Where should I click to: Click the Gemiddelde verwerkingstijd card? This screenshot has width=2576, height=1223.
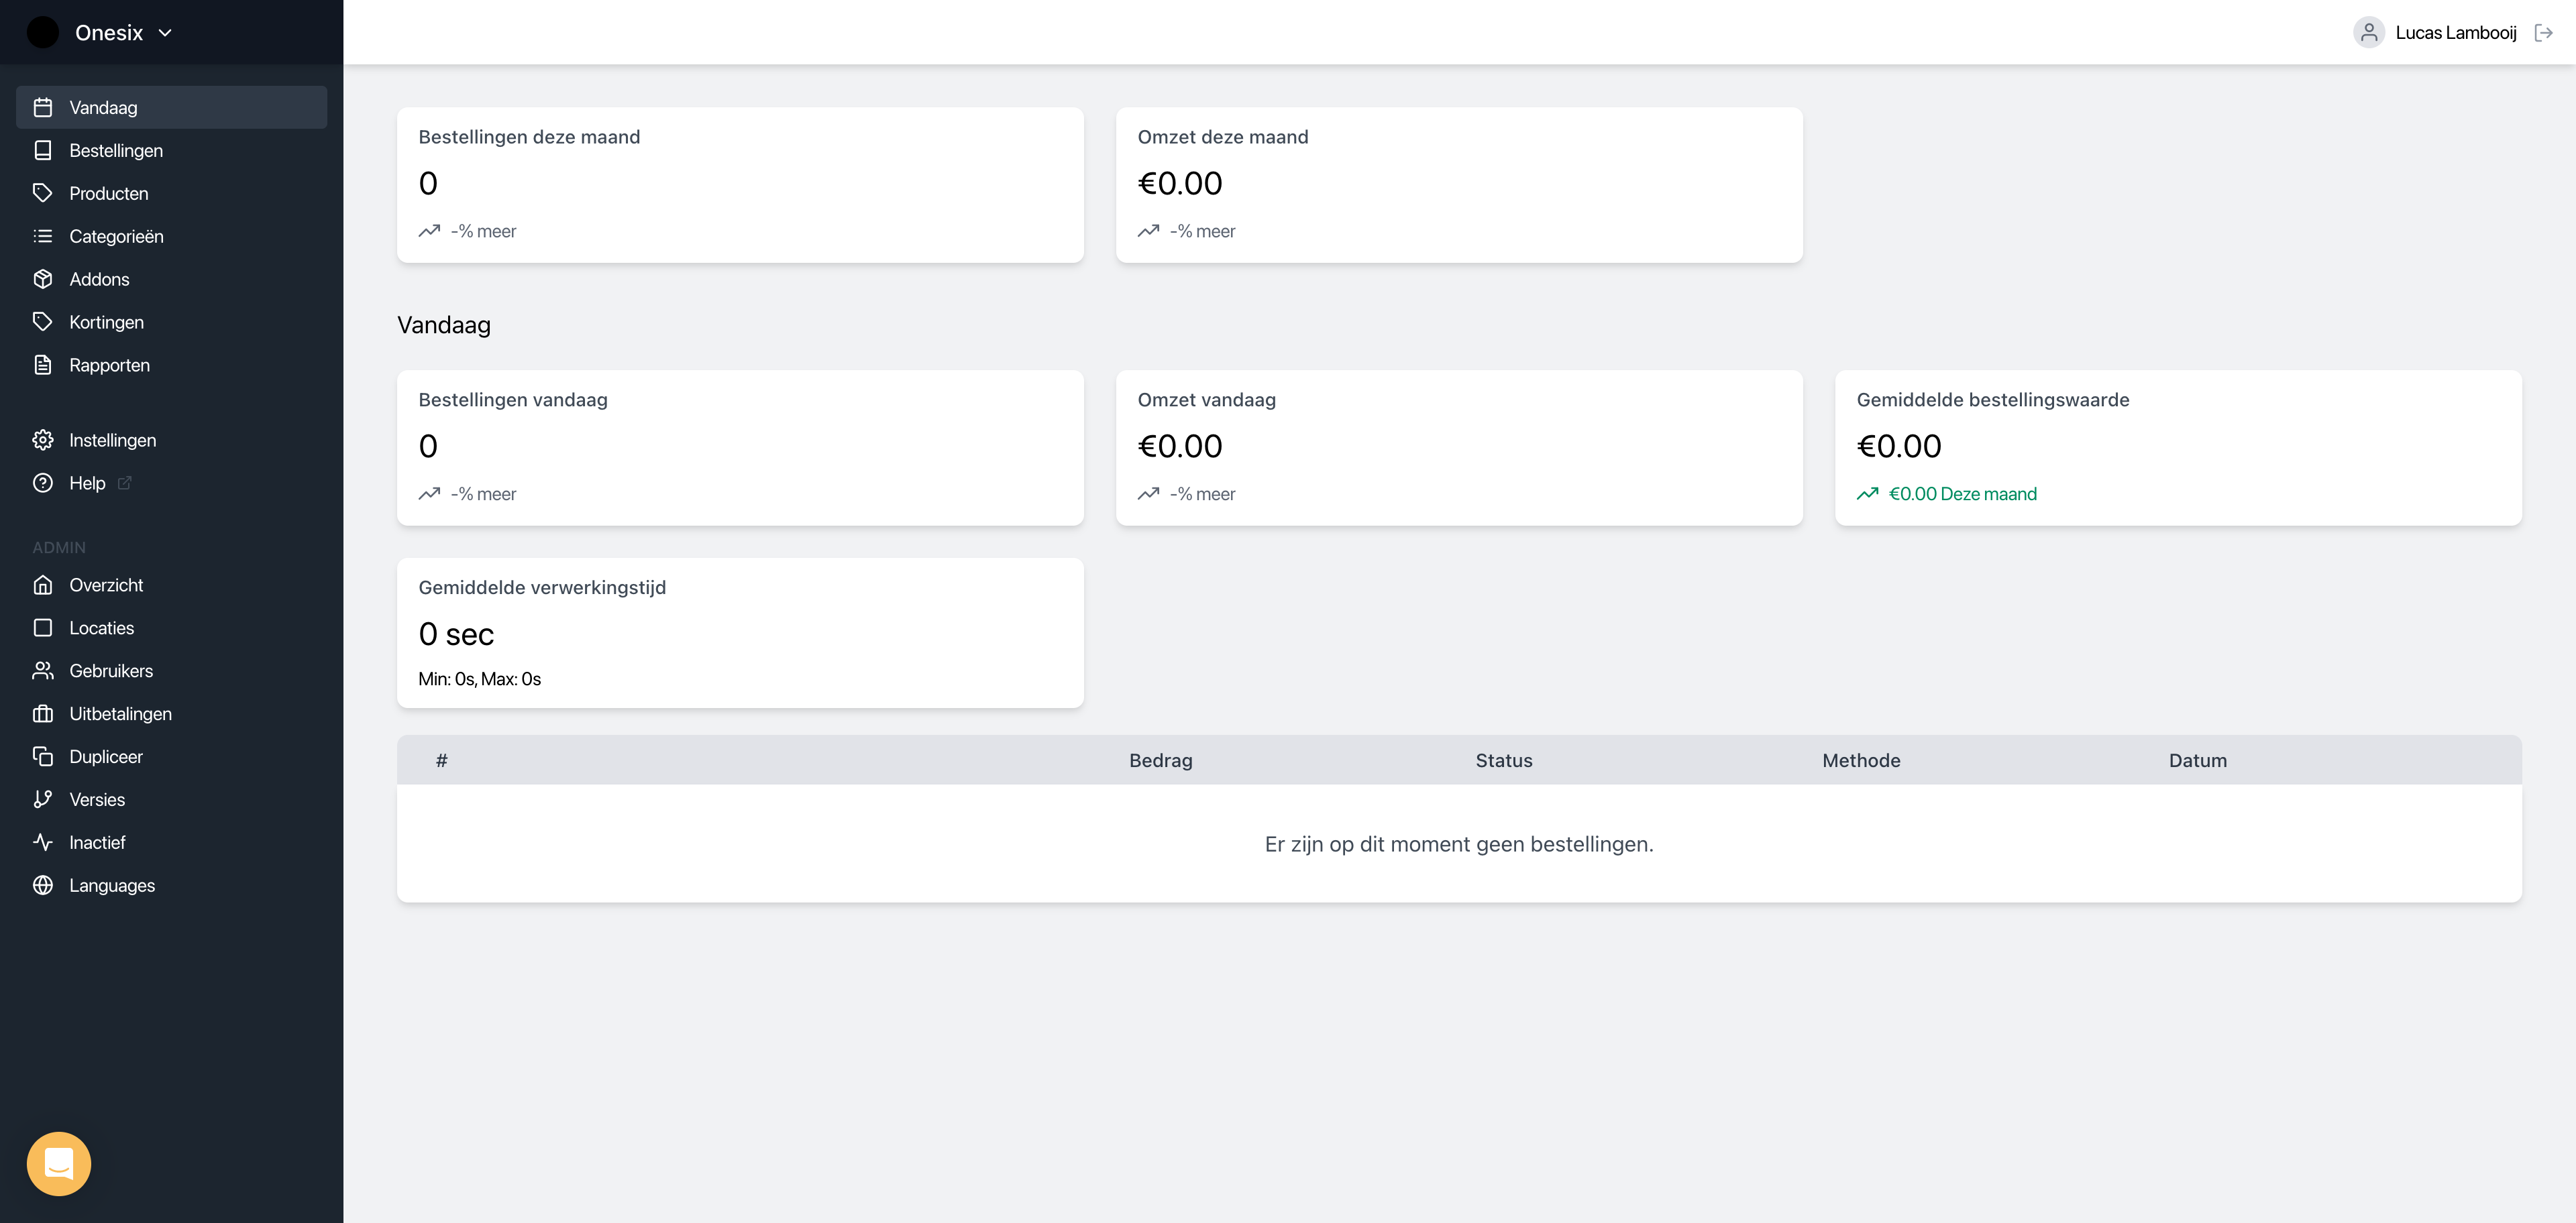(740, 632)
